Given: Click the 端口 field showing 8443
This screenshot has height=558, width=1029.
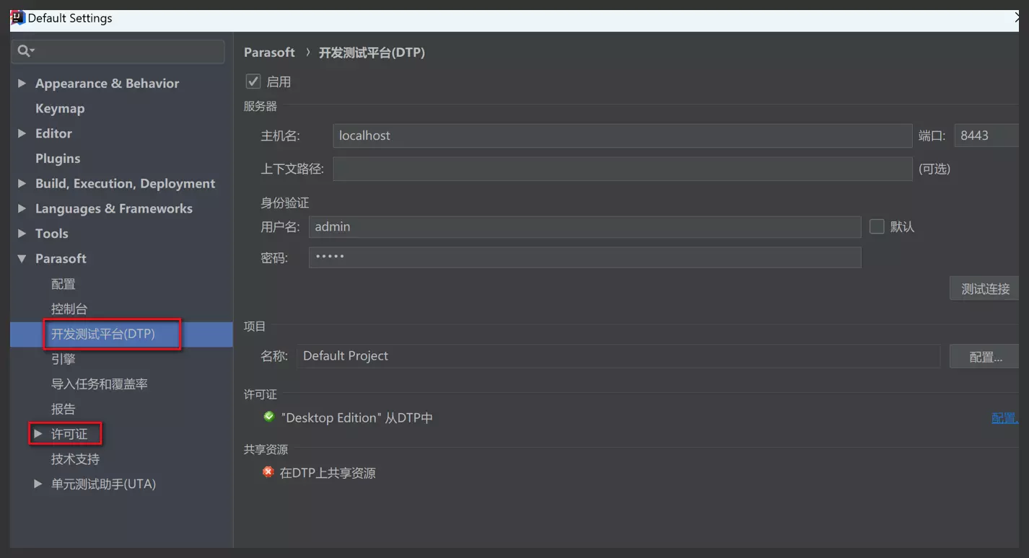Looking at the screenshot, I should pos(986,136).
